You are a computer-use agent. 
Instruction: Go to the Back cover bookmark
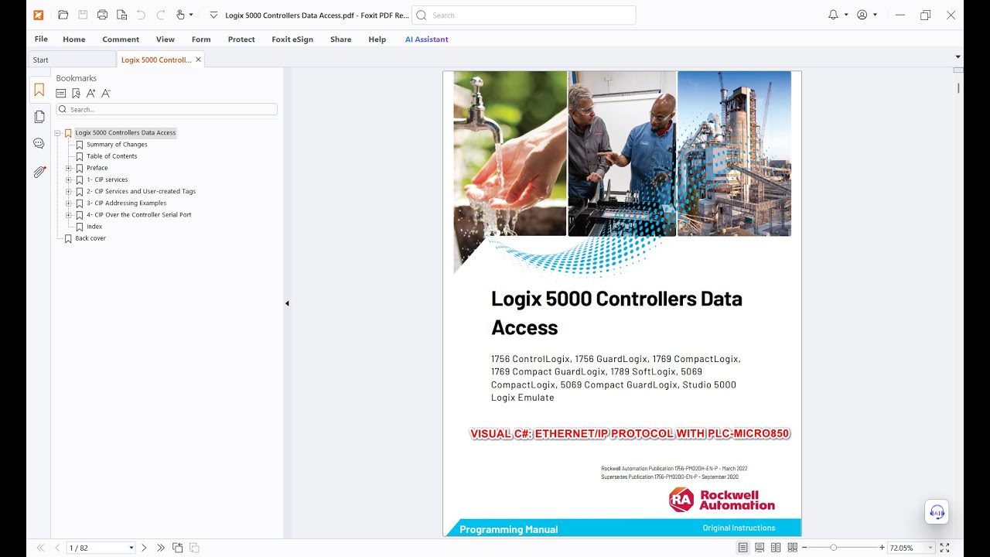(x=90, y=238)
